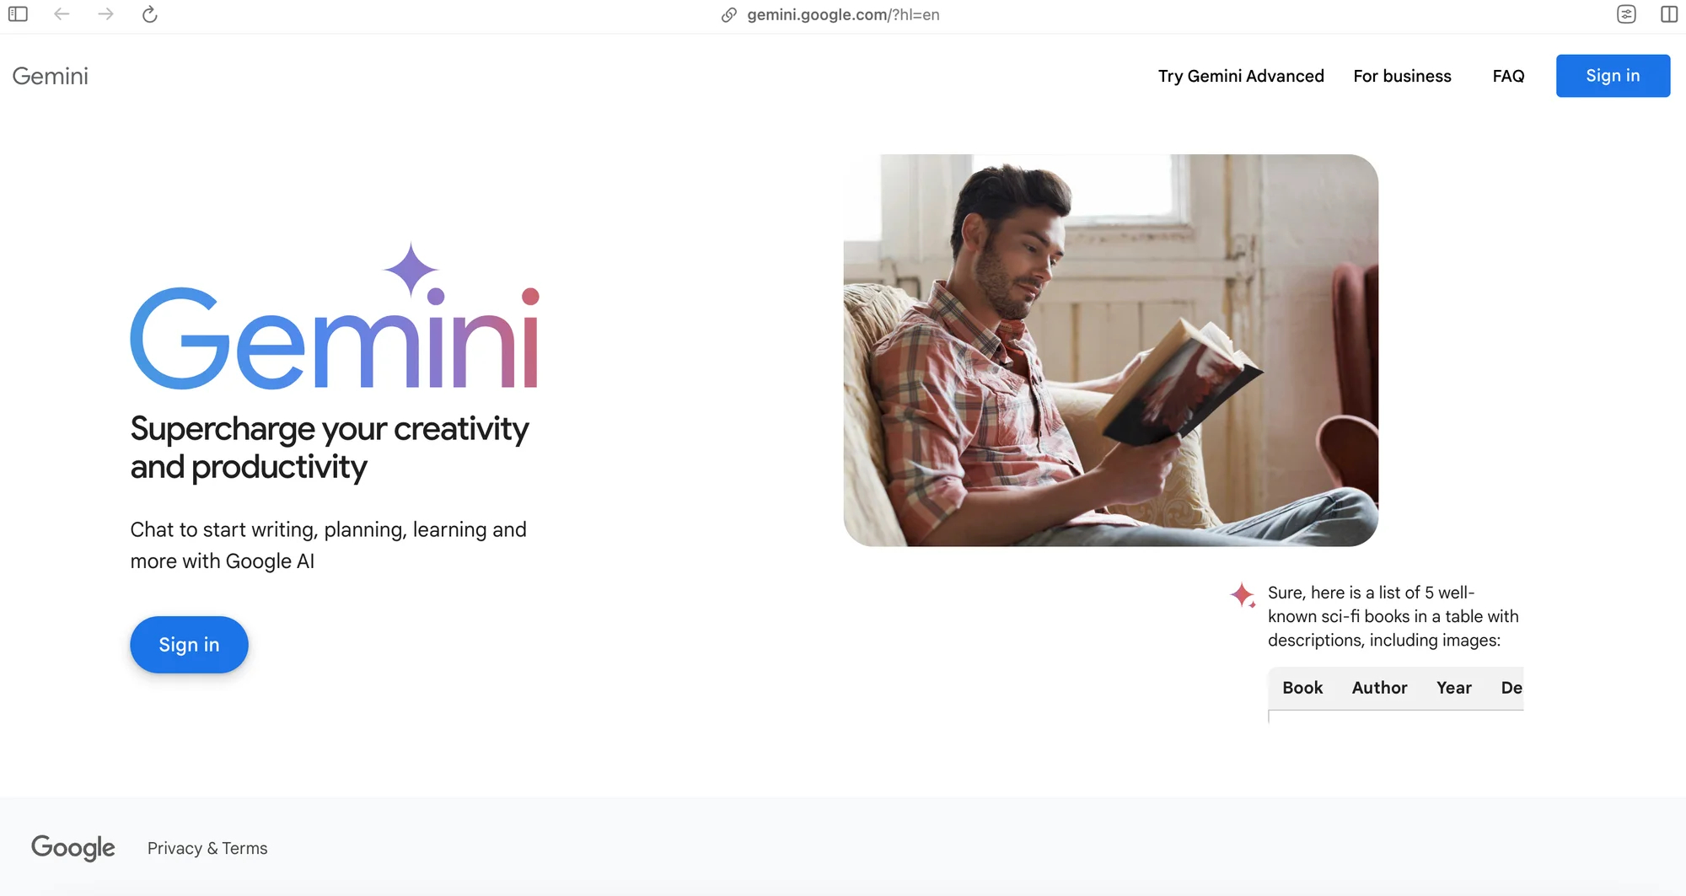
Task: Click the link icon beside the URL
Action: 729,15
